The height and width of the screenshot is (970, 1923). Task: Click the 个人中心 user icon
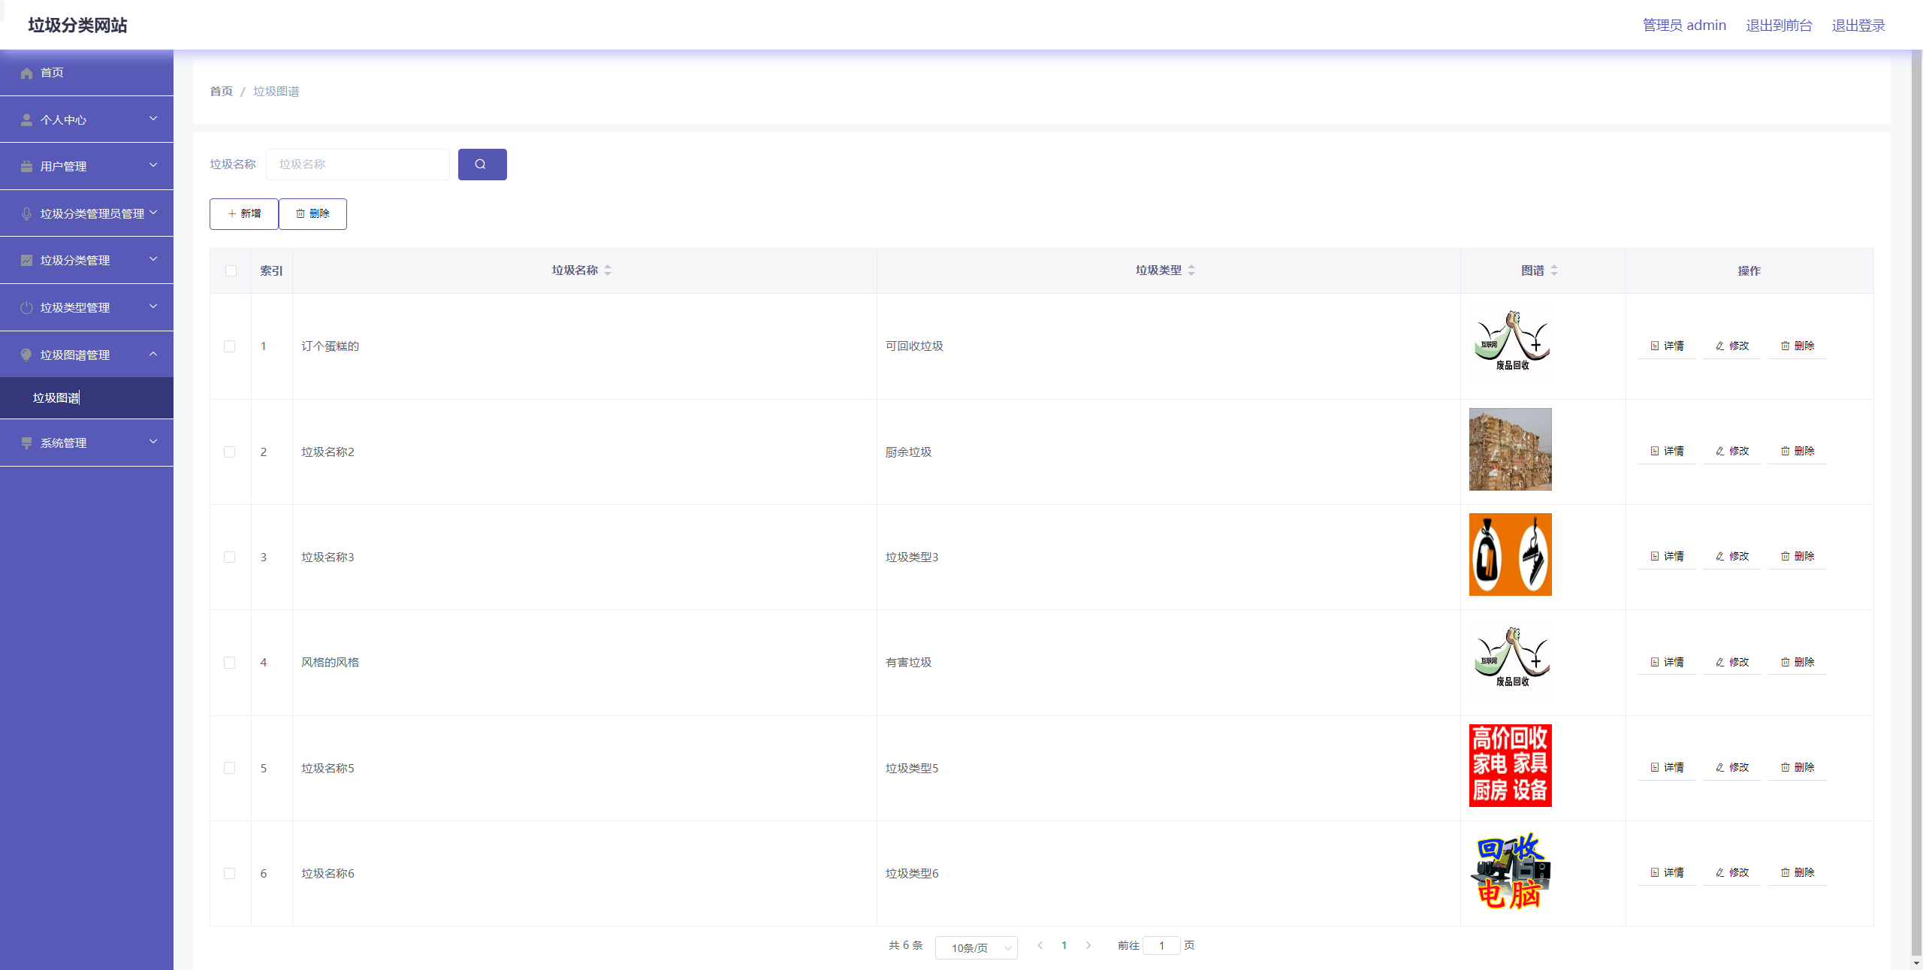[26, 119]
